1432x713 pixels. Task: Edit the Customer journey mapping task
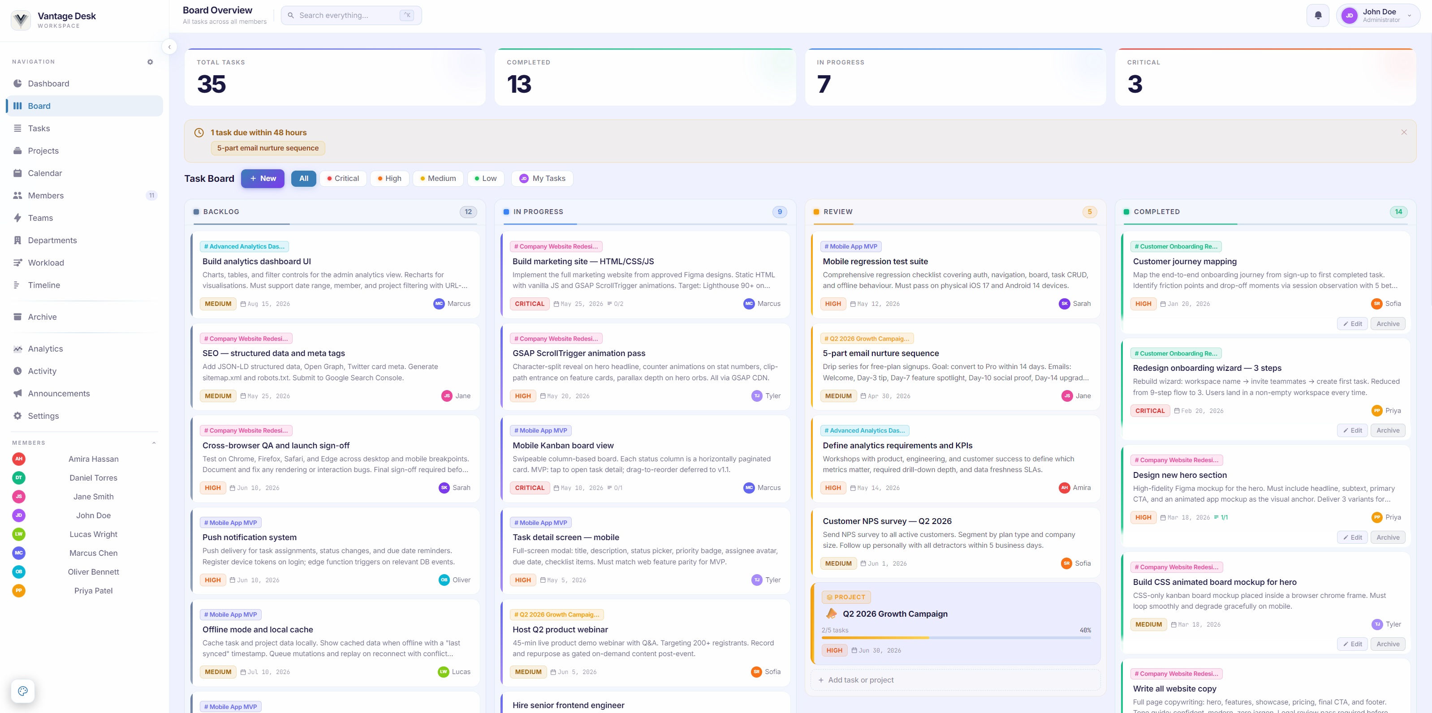coord(1353,324)
